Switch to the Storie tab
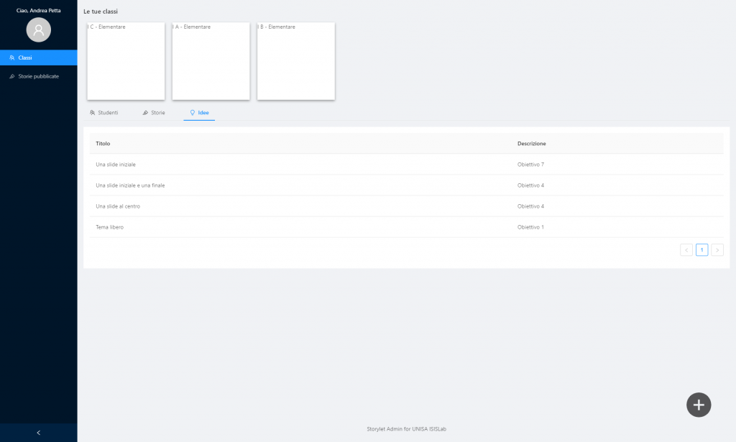 click(154, 113)
